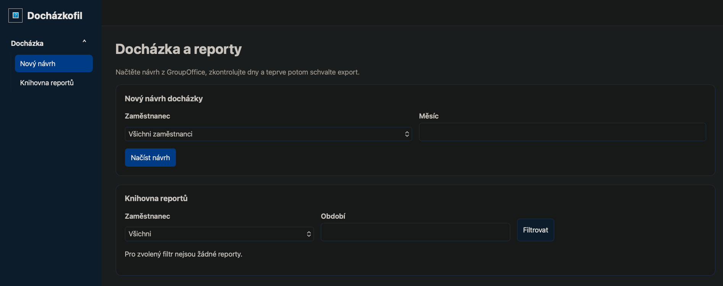The height and width of the screenshot is (286, 723).
Task: Click the arrows icon of Všichni select
Action: click(309, 234)
